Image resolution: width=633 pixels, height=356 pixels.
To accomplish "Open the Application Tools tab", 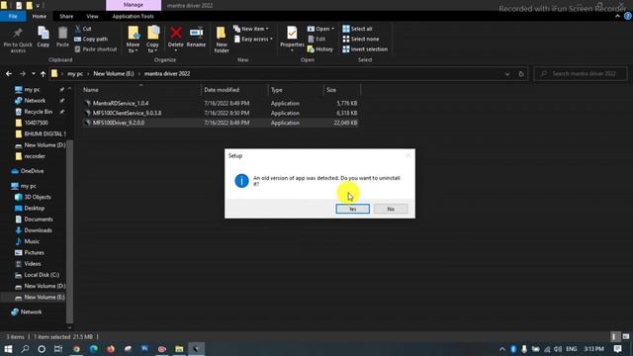I will pos(133,16).
